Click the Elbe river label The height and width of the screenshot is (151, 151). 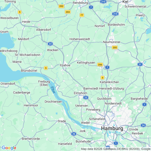[x=53, y=90]
